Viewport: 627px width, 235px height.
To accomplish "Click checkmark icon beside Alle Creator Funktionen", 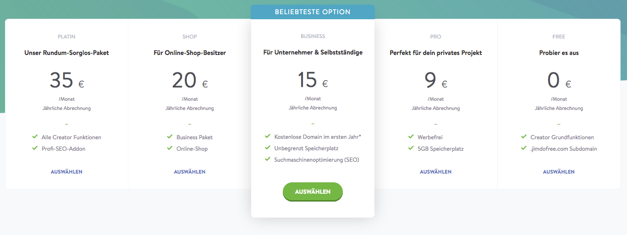I will [35, 137].
